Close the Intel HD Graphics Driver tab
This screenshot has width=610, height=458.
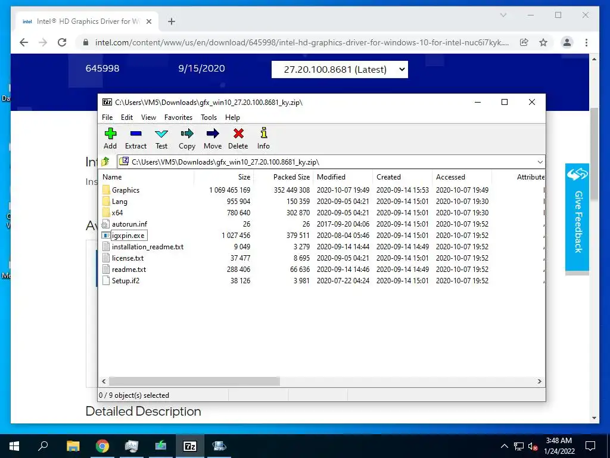(x=148, y=22)
